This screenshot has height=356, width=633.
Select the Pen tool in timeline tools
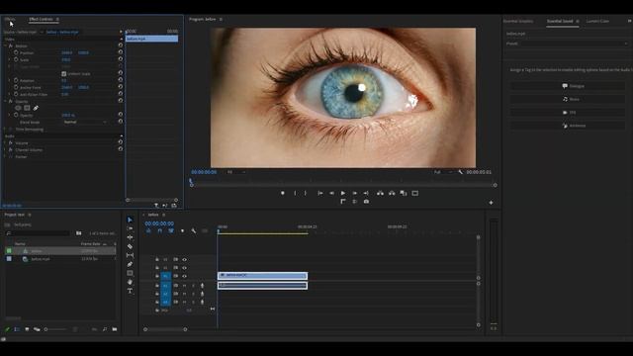pyautogui.click(x=130, y=264)
